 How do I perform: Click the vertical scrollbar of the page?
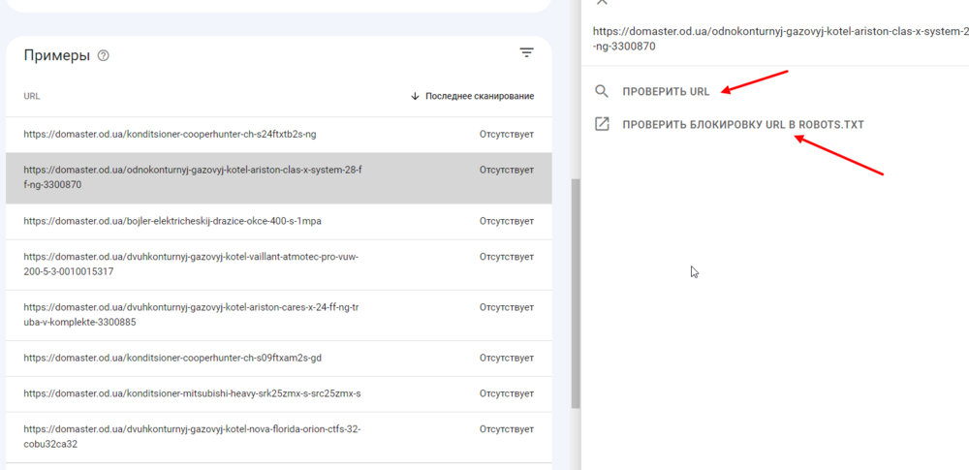[576, 291]
